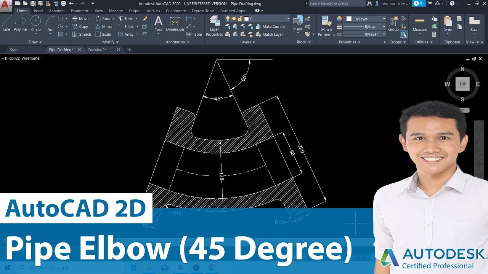
Task: Click the Mirror tool in Modify panel
Action: click(x=104, y=27)
